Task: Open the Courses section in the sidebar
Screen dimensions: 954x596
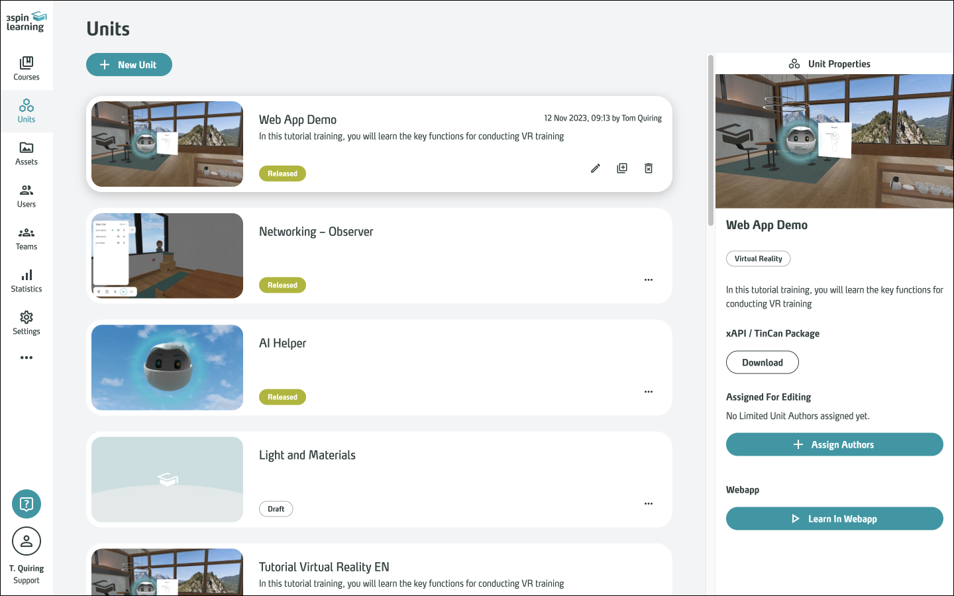Action: [x=26, y=68]
